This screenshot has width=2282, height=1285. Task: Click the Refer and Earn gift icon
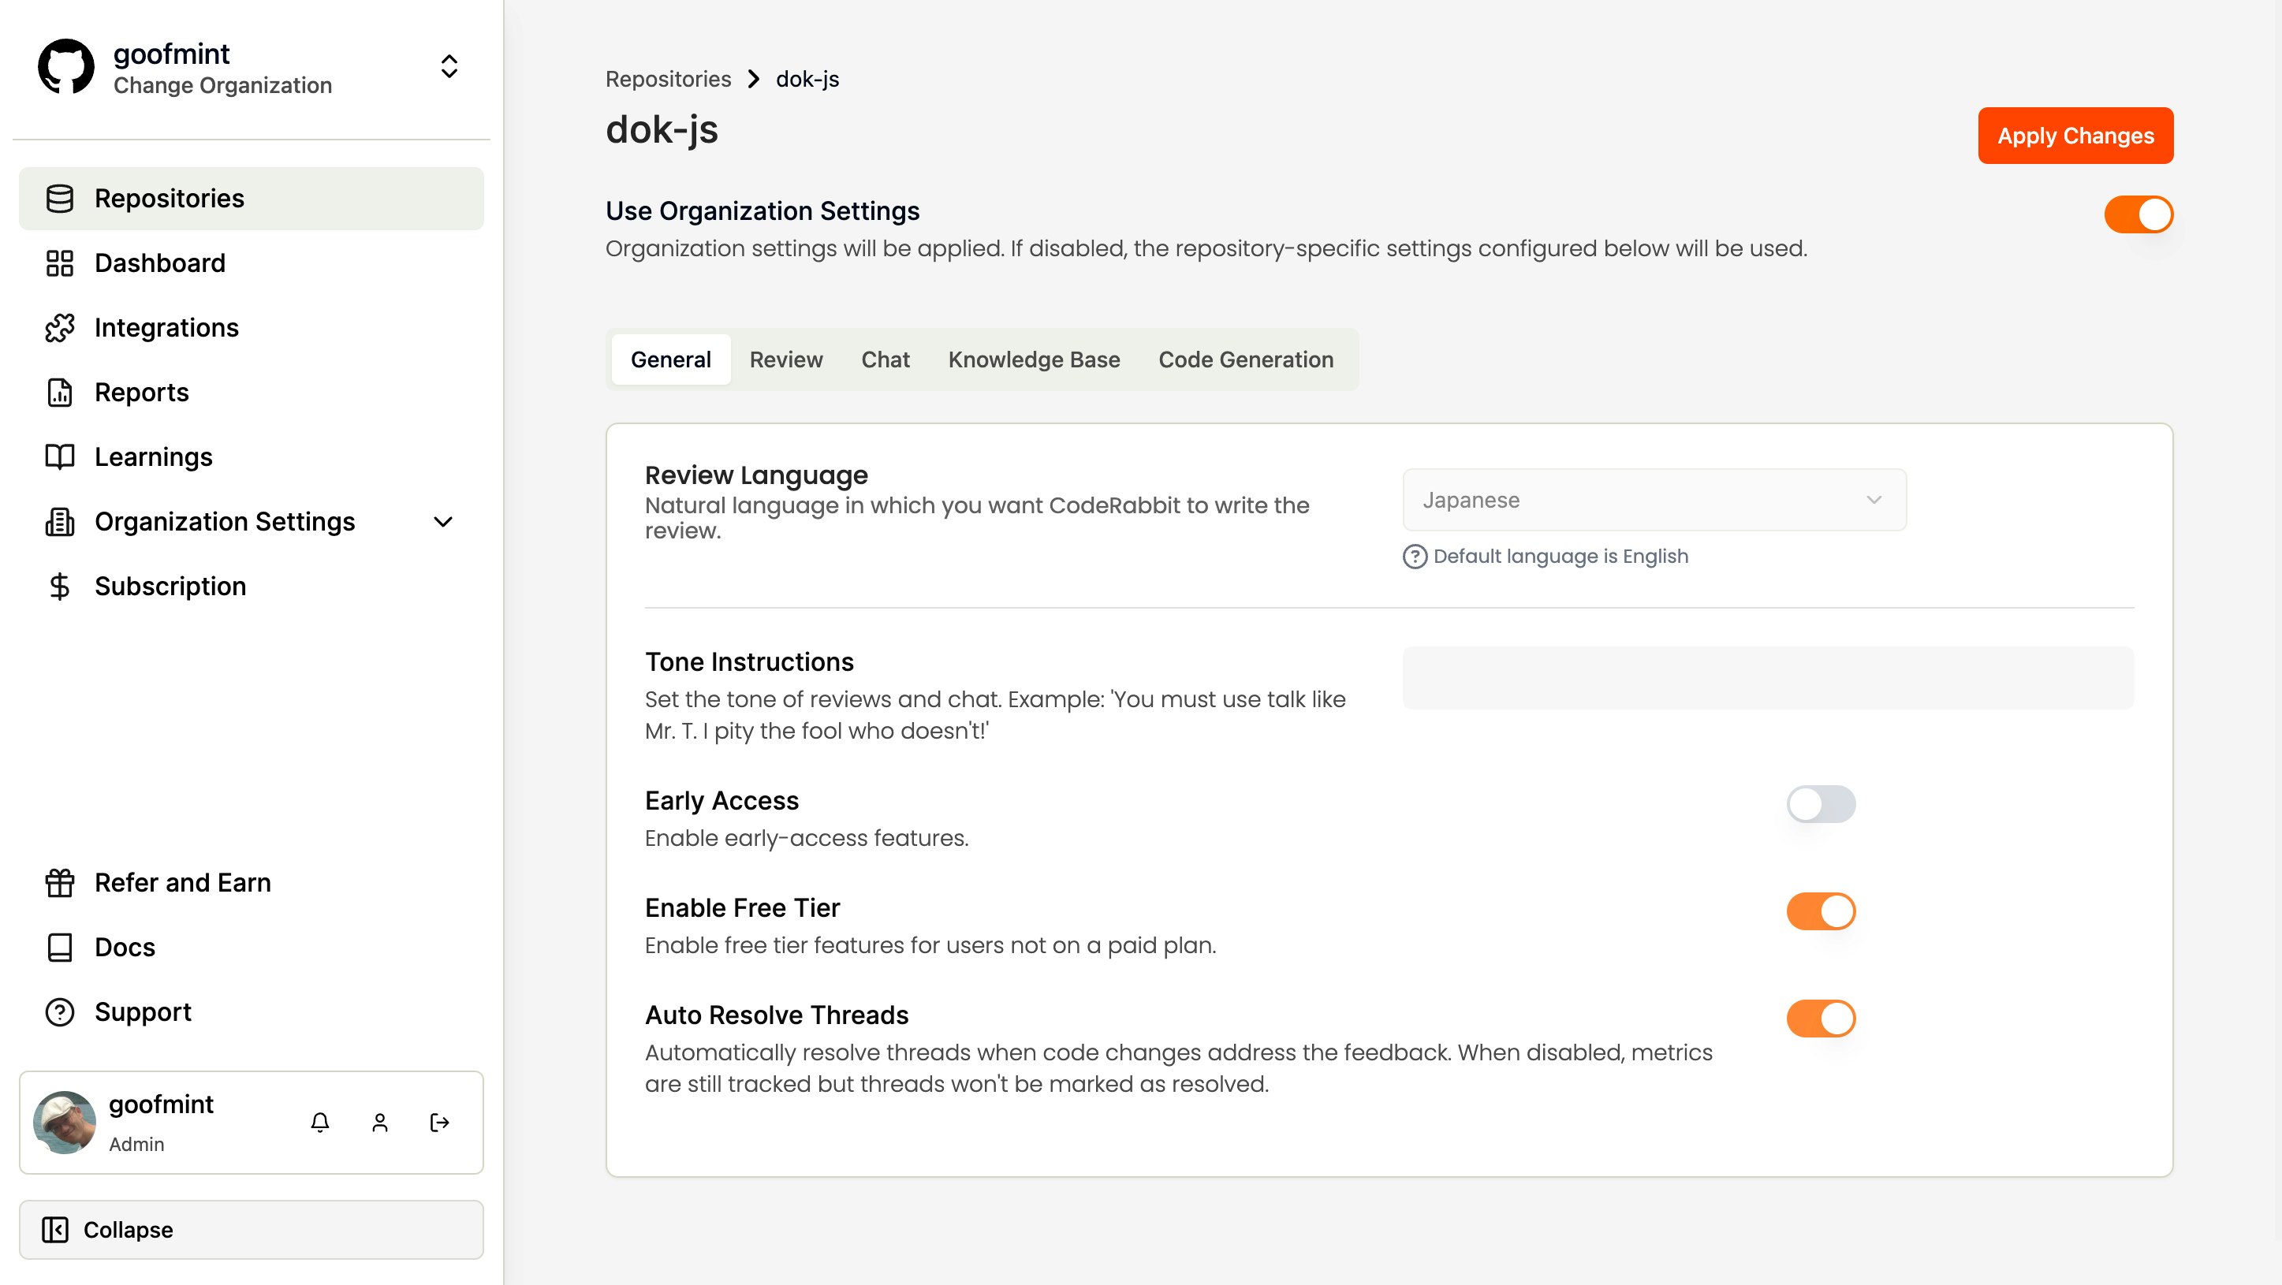point(59,883)
